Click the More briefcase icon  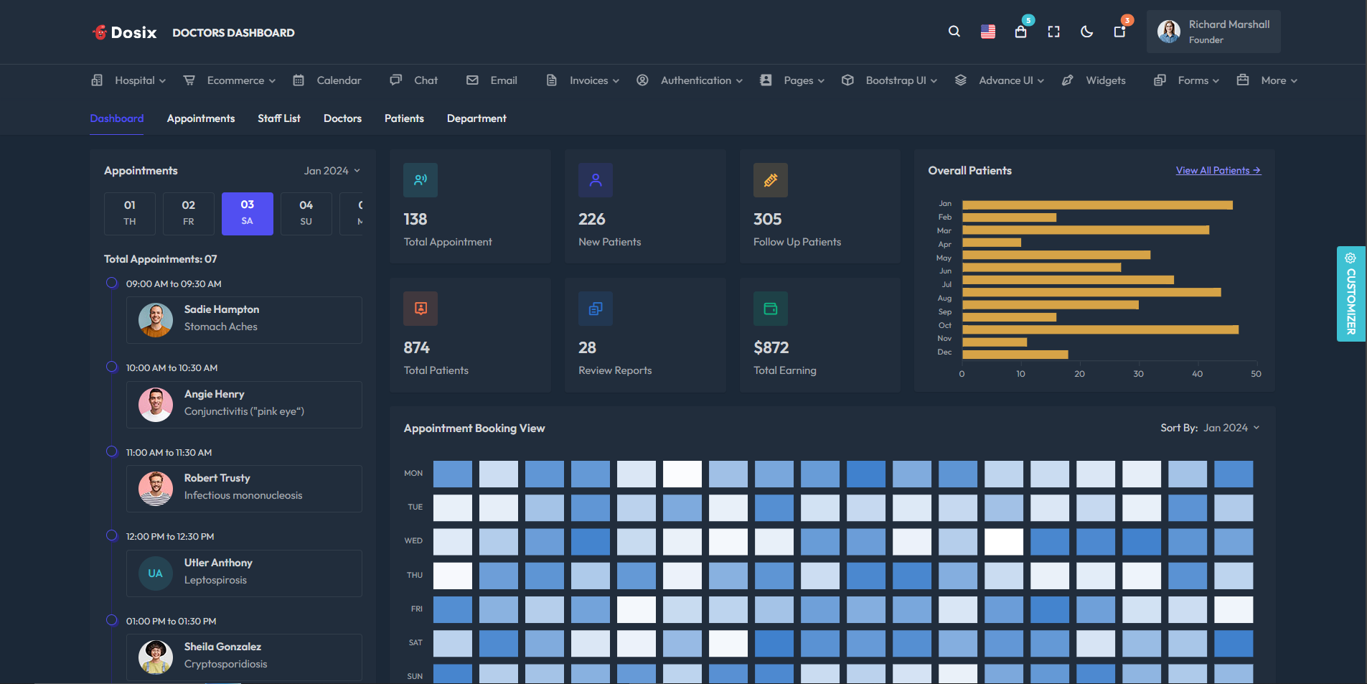(x=1243, y=80)
